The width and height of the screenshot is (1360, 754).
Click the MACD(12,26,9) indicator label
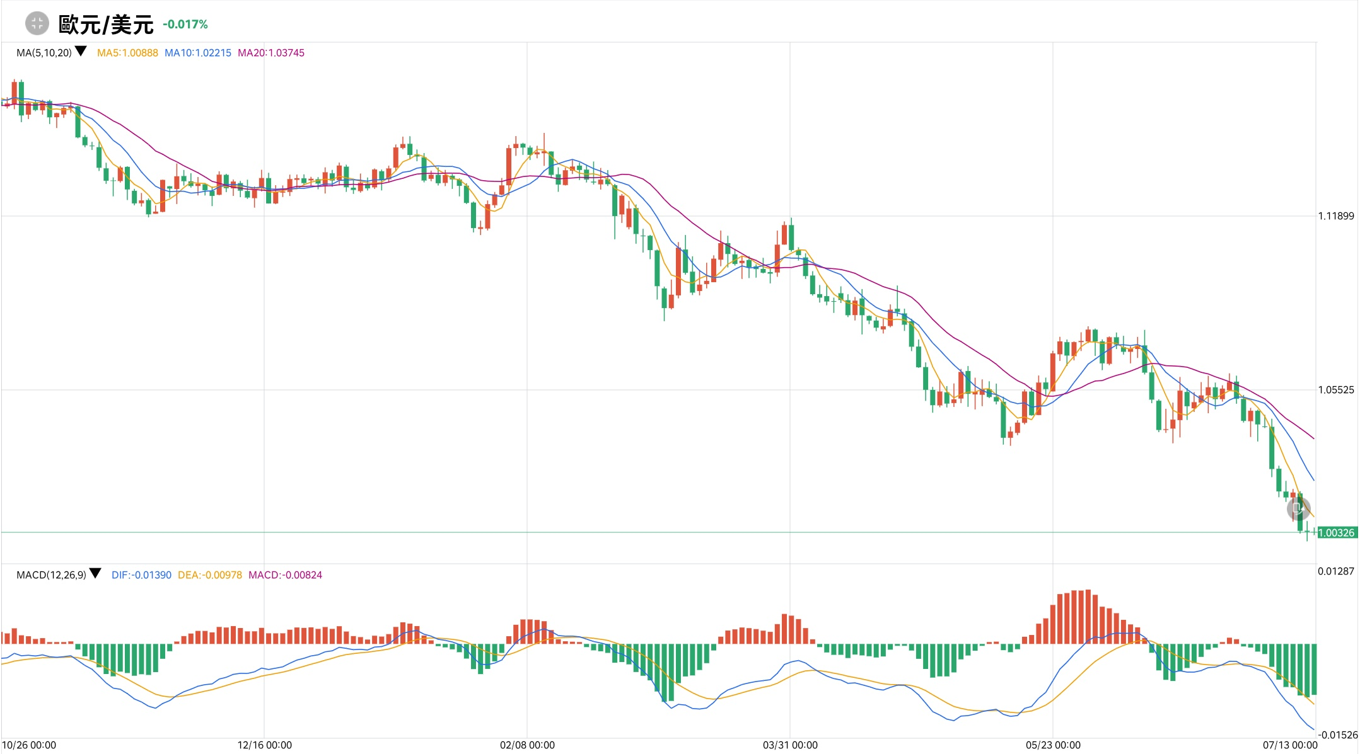(51, 575)
